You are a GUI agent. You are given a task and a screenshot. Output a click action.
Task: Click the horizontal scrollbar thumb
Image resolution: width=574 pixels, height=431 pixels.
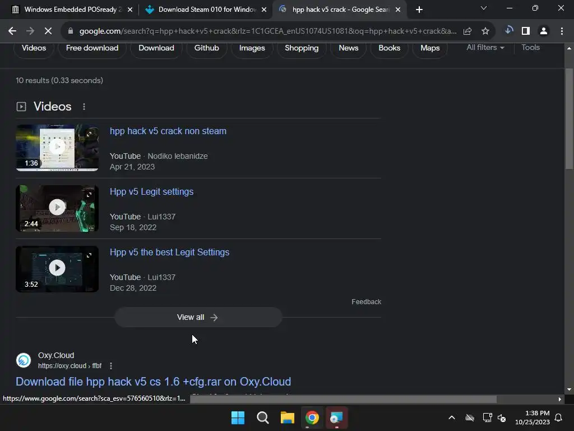(x=344, y=399)
